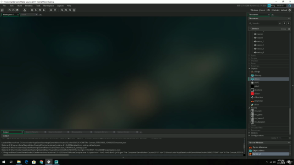Start the debugger from the toolbar
The width and height of the screenshot is (294, 165).
(32, 10)
